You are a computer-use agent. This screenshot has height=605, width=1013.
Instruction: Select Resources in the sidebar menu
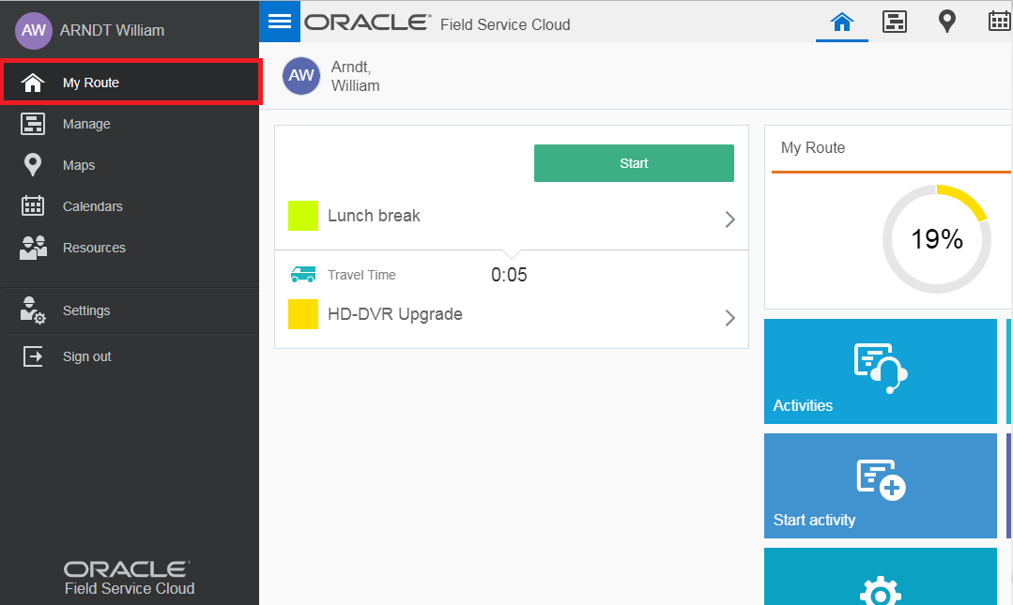click(130, 248)
